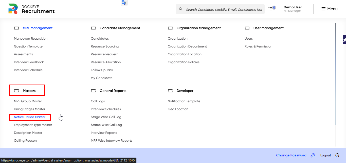
Task: Open the Call Logs report
Action: [98, 101]
